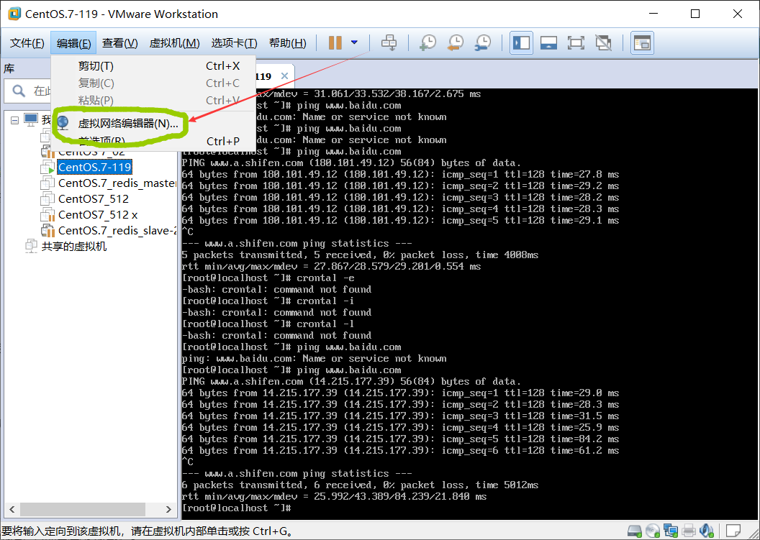Open the snapshot manager icon
760x540 pixels.
(483, 43)
